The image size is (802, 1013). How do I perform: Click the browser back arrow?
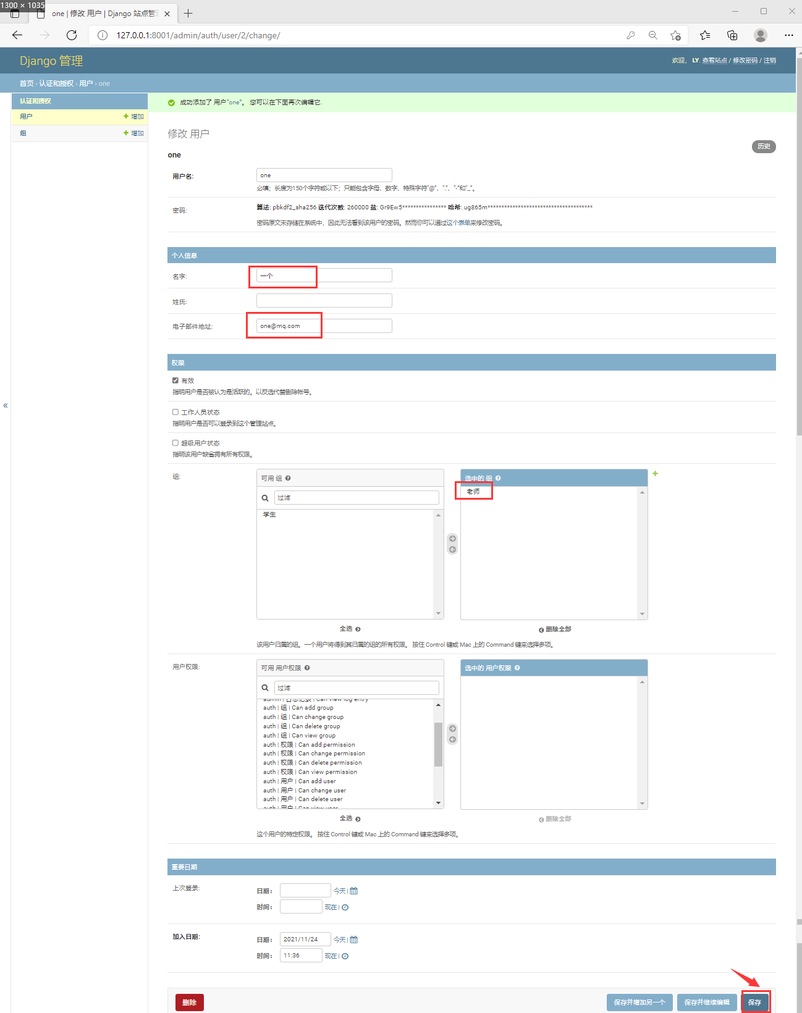tap(17, 35)
